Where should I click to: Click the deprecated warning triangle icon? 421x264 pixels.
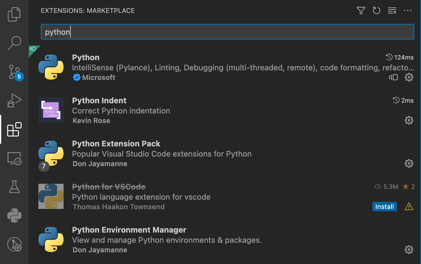point(409,207)
